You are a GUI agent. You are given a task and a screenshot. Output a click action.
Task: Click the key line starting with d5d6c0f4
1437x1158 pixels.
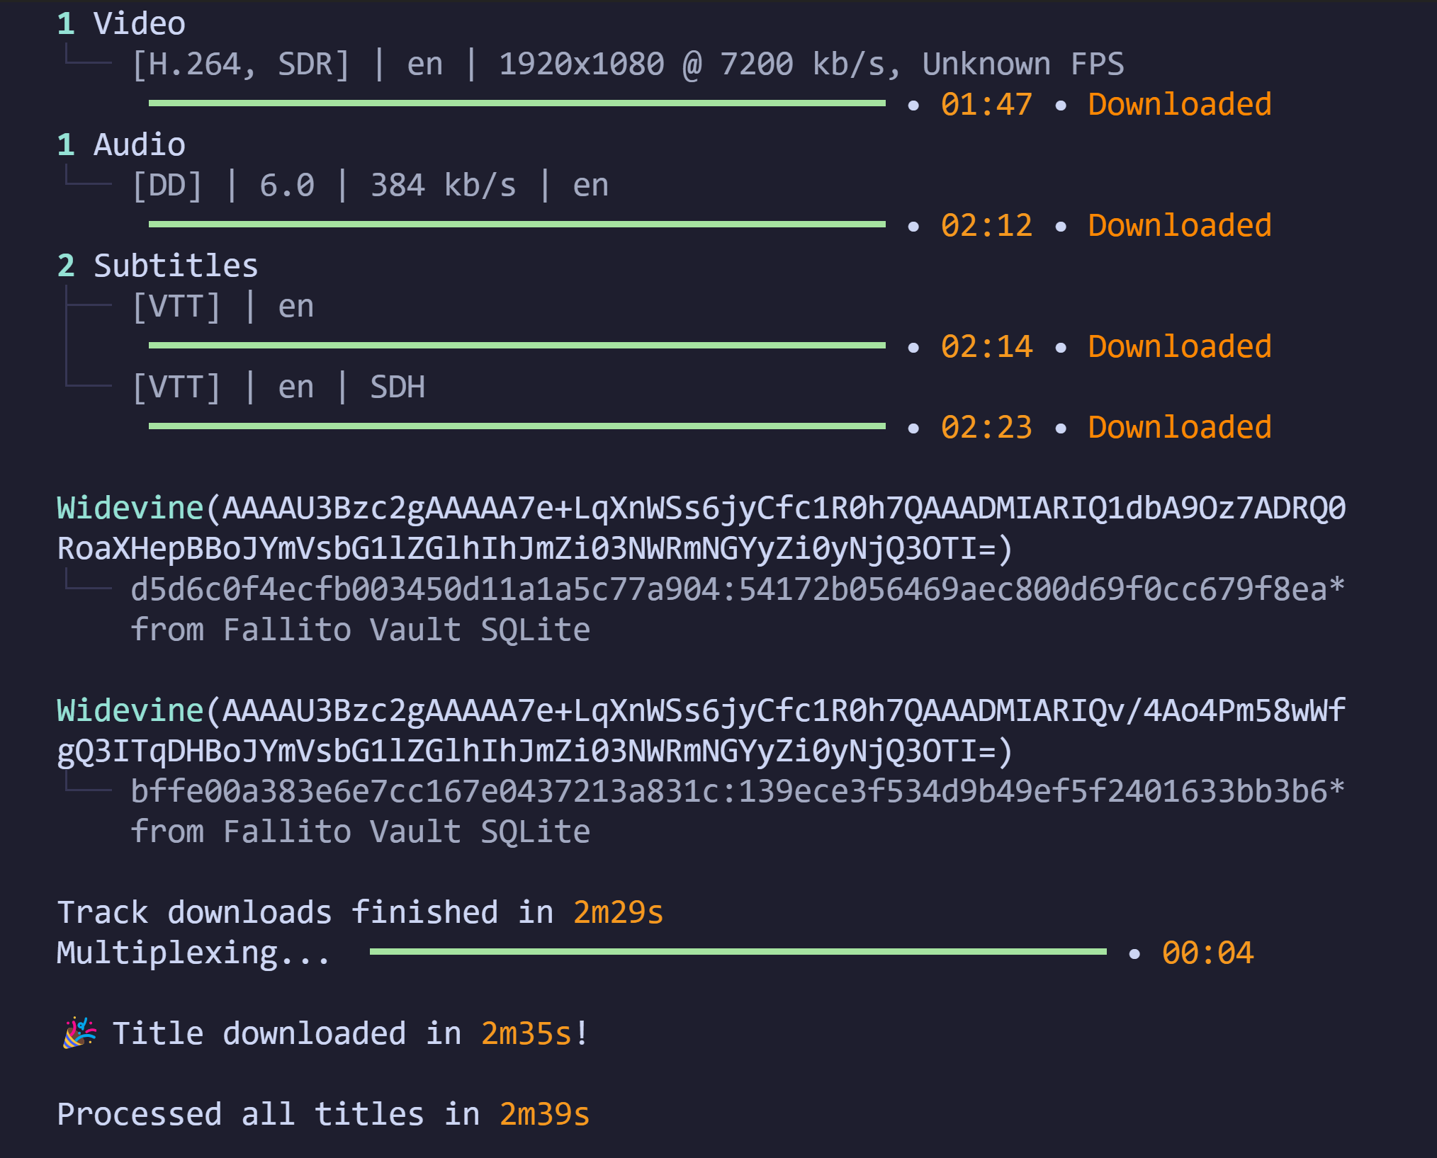737,589
